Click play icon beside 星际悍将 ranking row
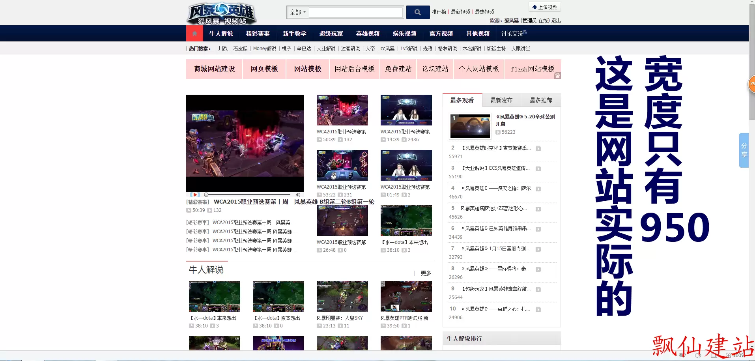The width and height of the screenshot is (755, 361). point(538,269)
